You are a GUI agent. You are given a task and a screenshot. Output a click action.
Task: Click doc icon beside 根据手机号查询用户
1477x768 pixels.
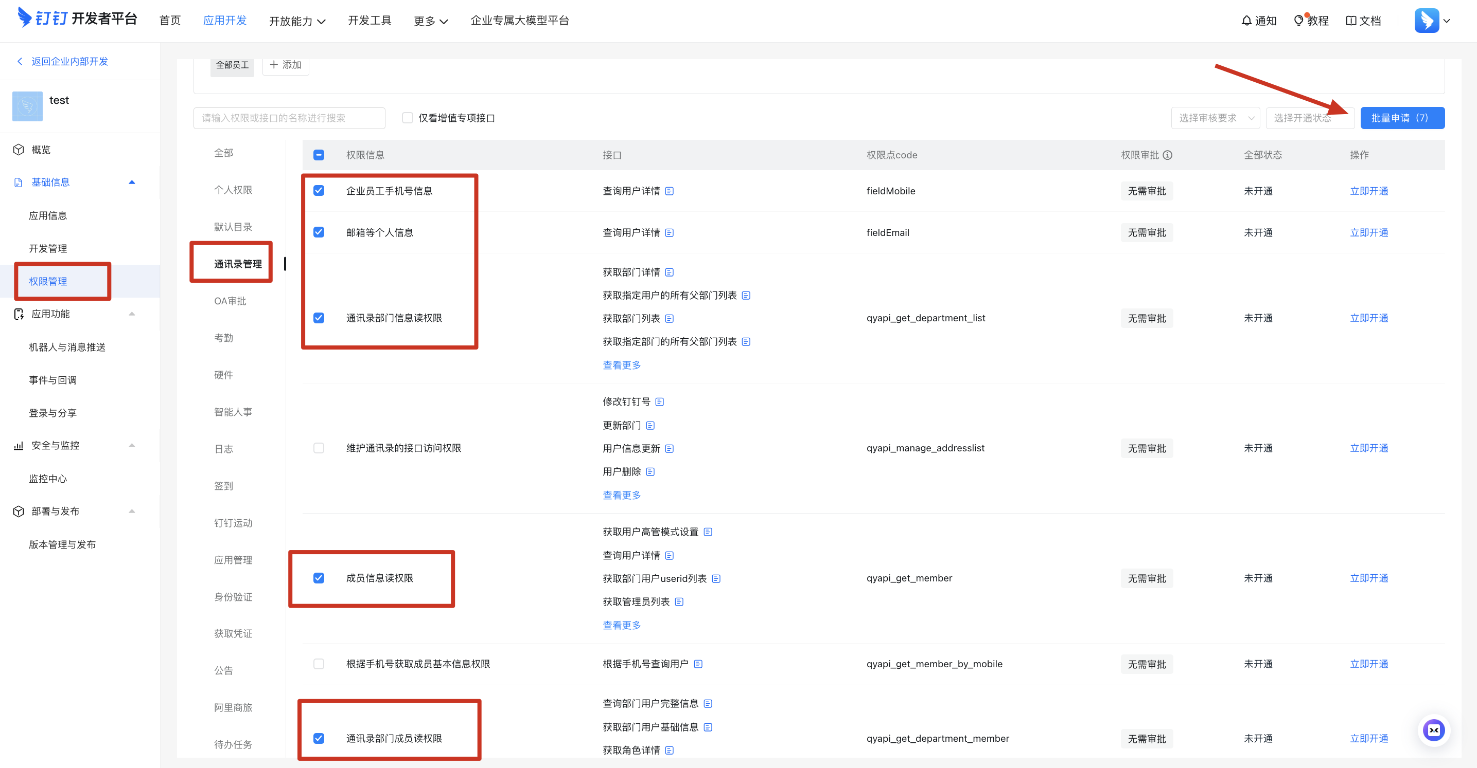[698, 664]
